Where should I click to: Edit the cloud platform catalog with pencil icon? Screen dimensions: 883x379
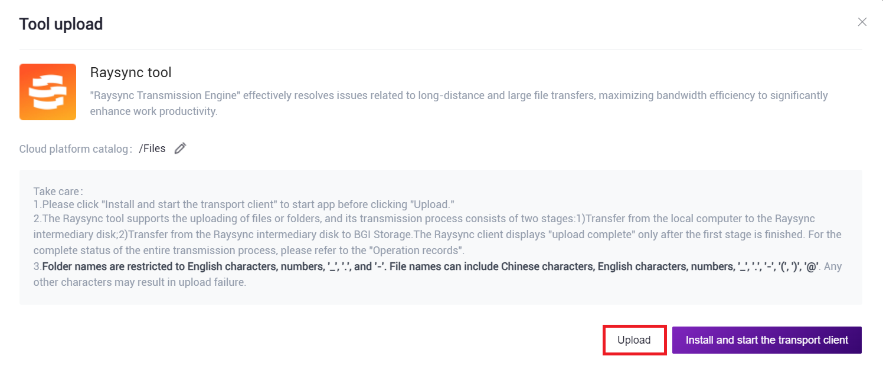pyautogui.click(x=181, y=149)
